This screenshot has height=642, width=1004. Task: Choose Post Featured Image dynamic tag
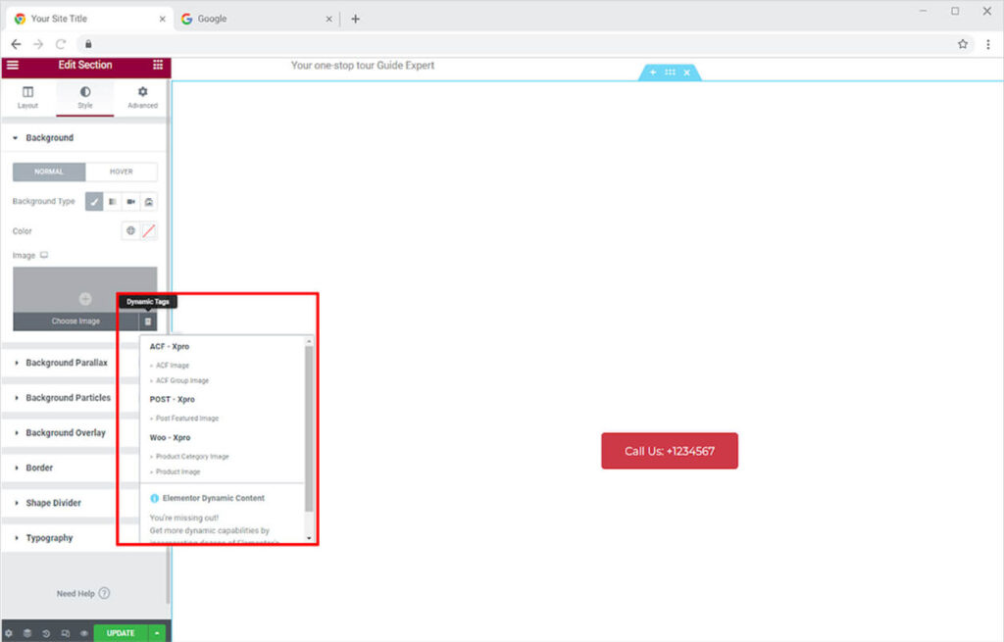187,419
